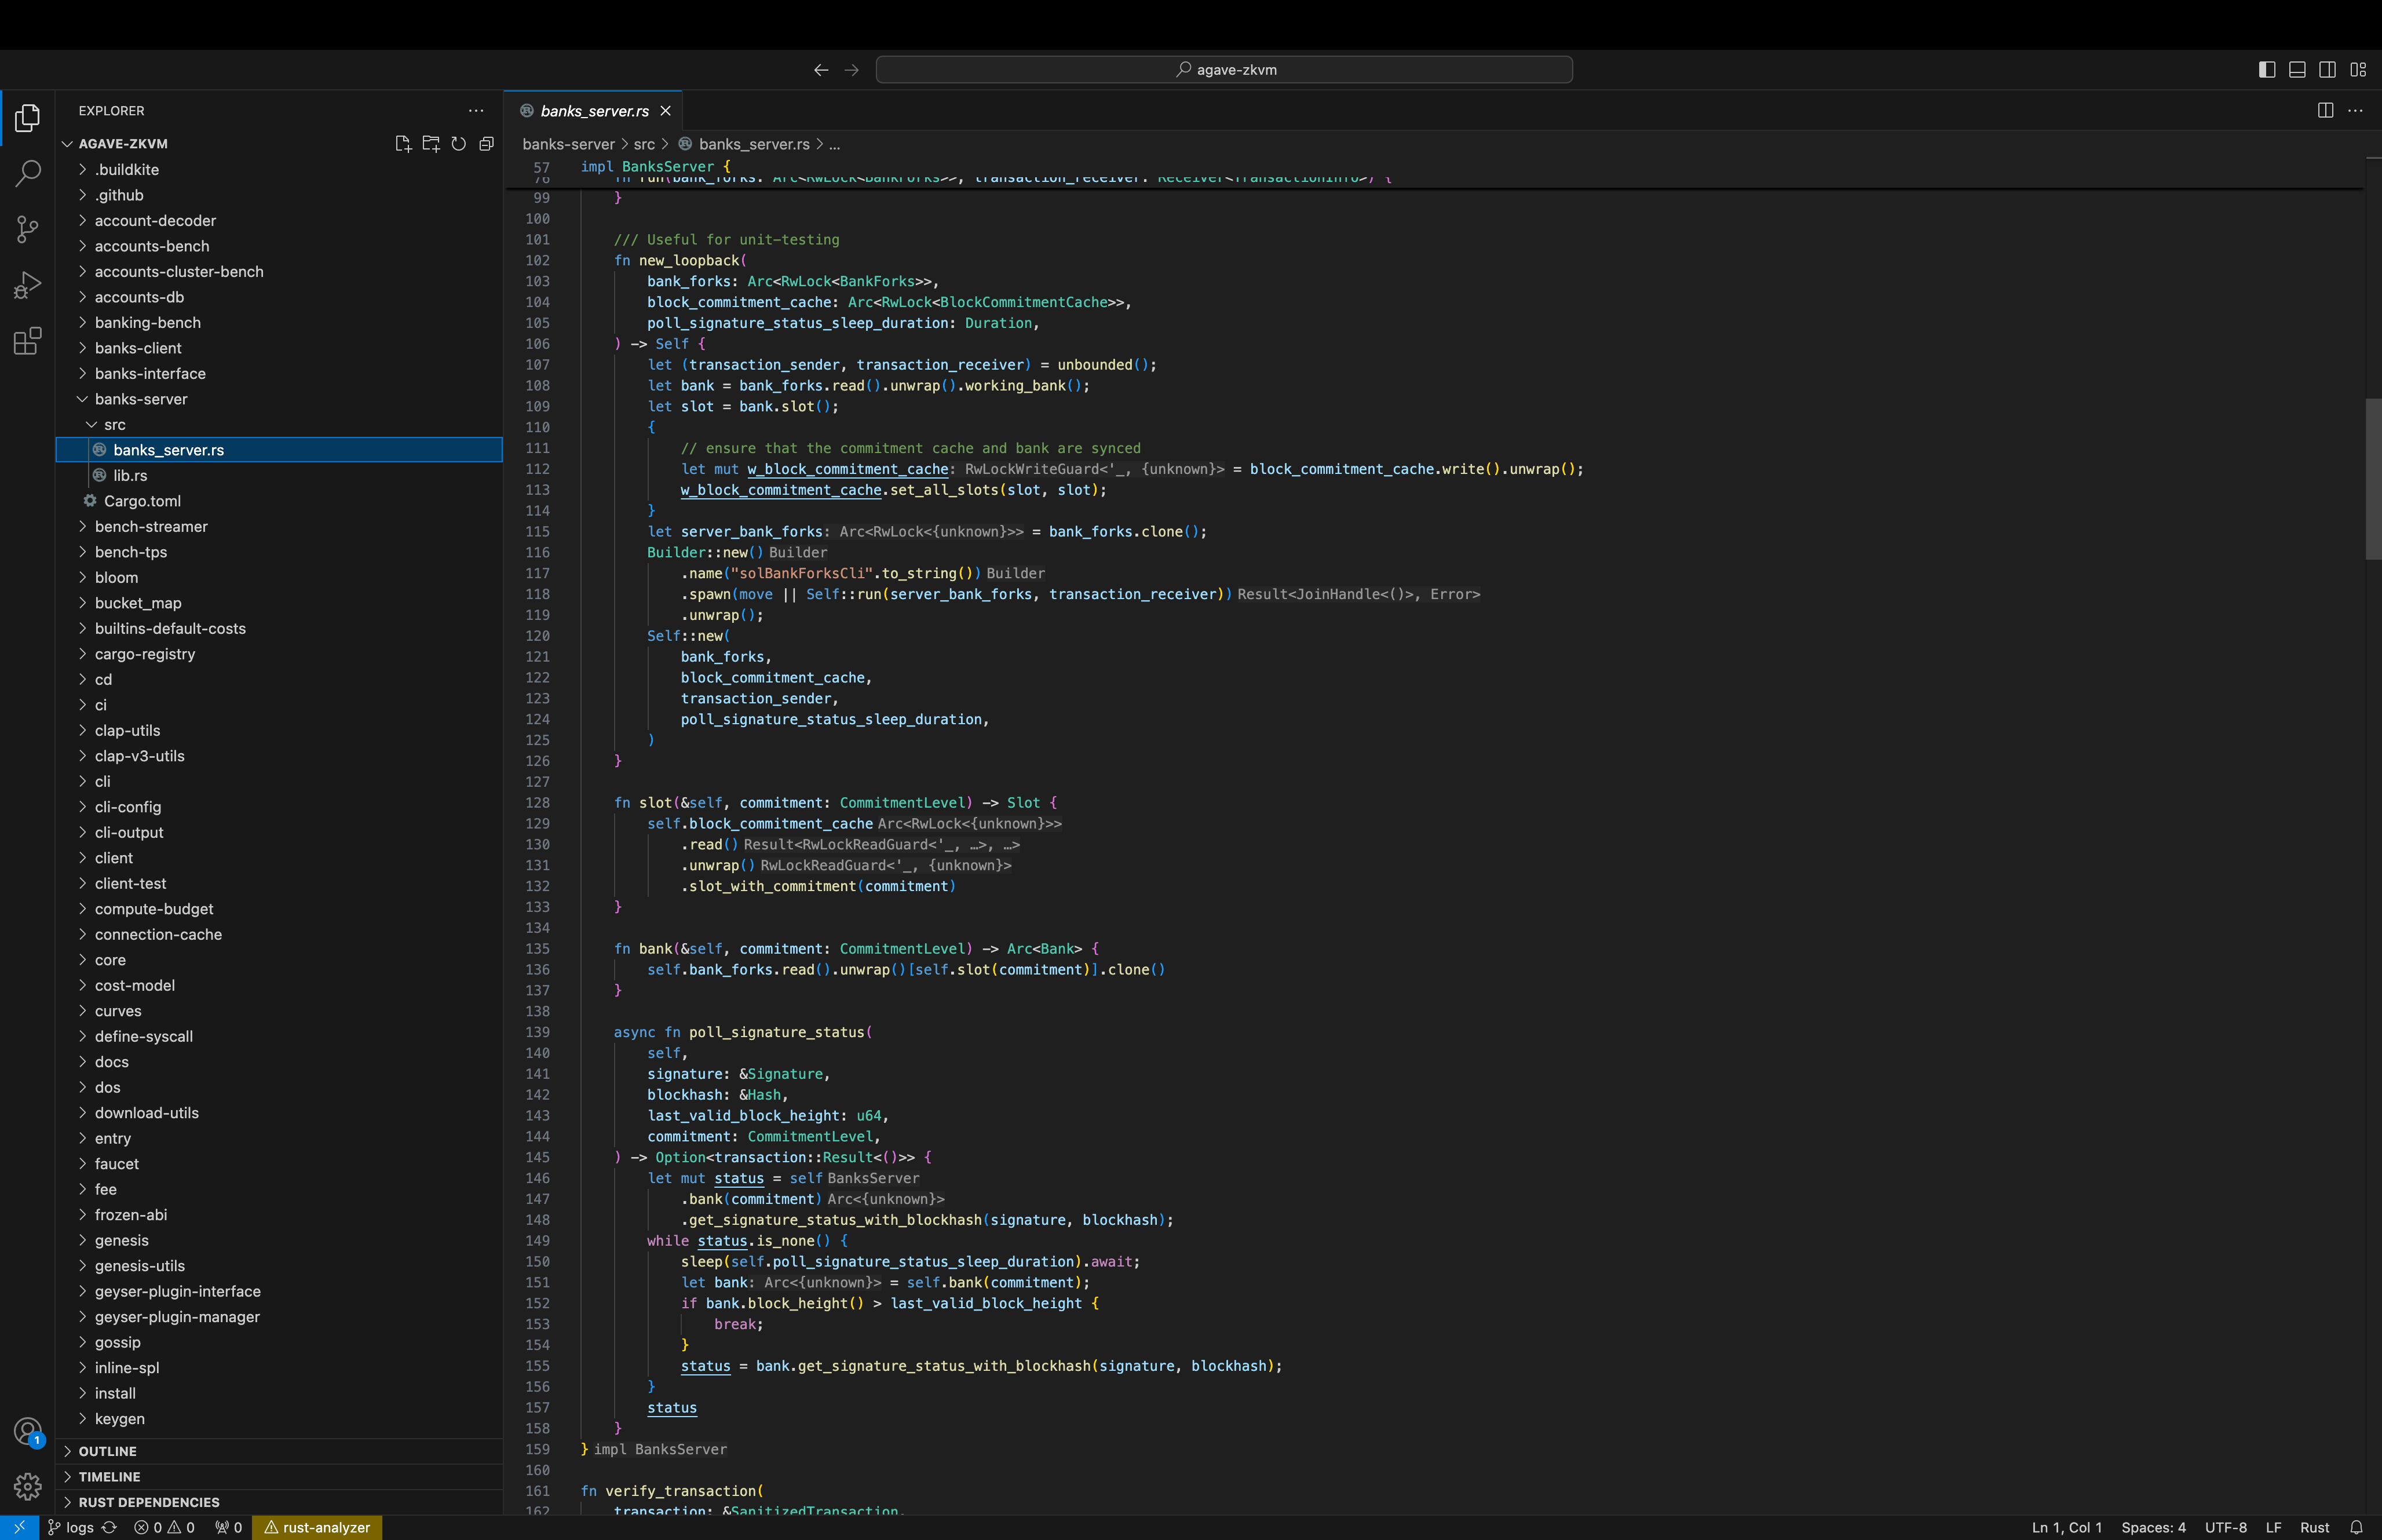Expand the TIMELINE section
The image size is (2382, 1540).
tap(280, 1477)
